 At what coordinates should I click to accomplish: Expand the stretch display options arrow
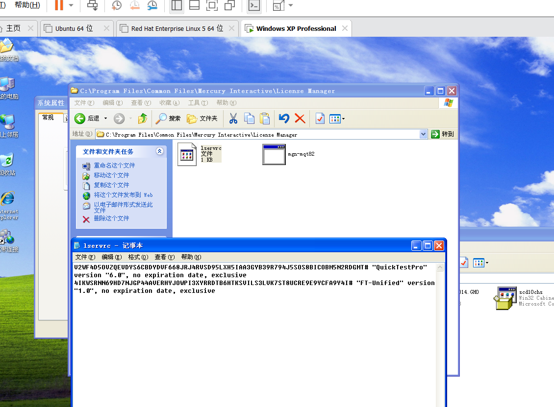click(x=291, y=5)
